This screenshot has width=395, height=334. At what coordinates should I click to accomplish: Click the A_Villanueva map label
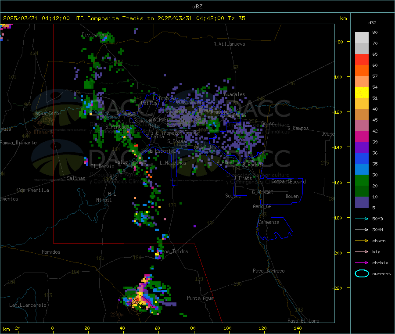click(x=229, y=44)
